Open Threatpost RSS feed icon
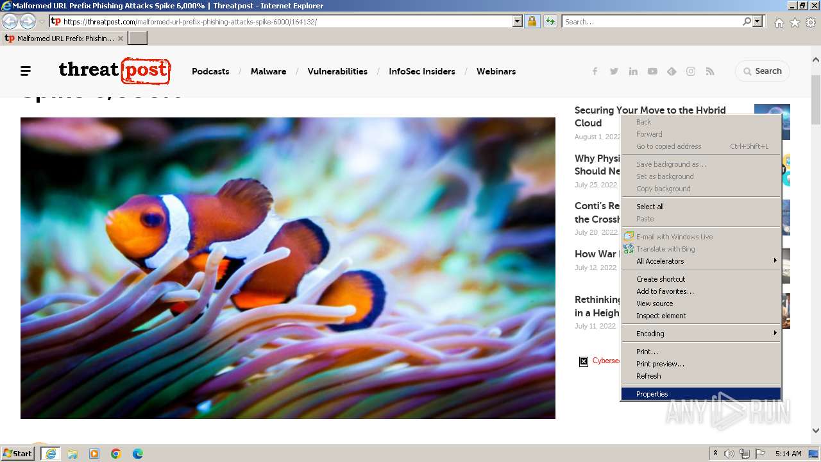Image resolution: width=821 pixels, height=462 pixels. click(x=710, y=71)
